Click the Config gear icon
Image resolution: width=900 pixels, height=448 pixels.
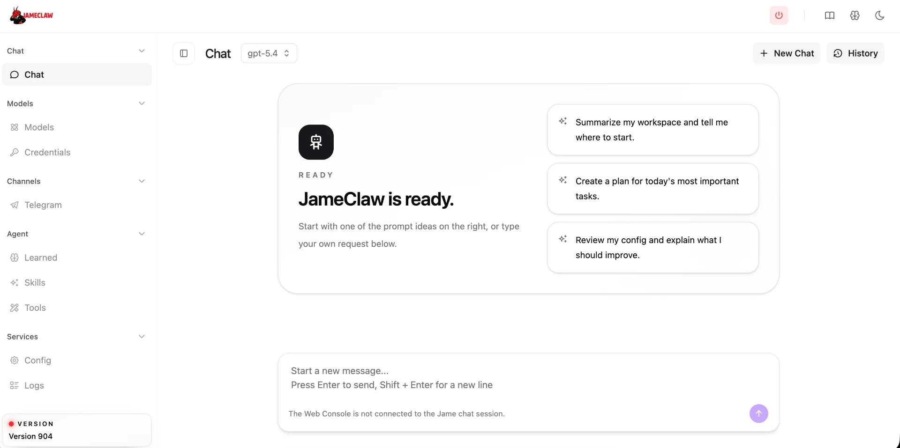pos(15,360)
